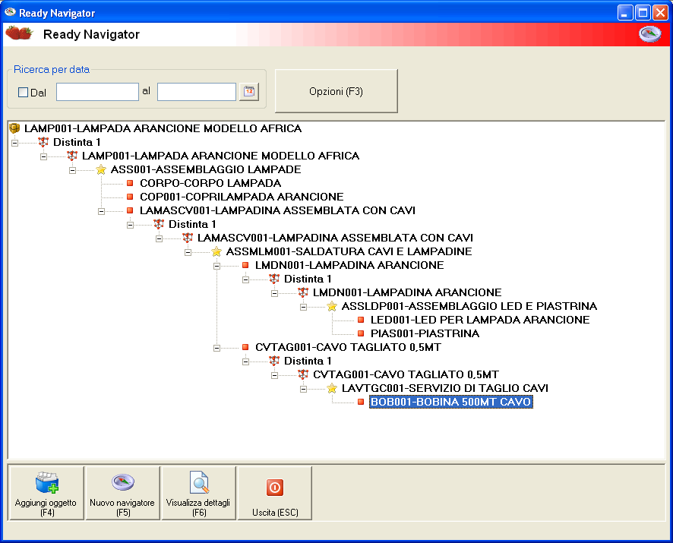Click red square icon of BOB001-BOBINA
The height and width of the screenshot is (543, 673).
click(x=361, y=402)
